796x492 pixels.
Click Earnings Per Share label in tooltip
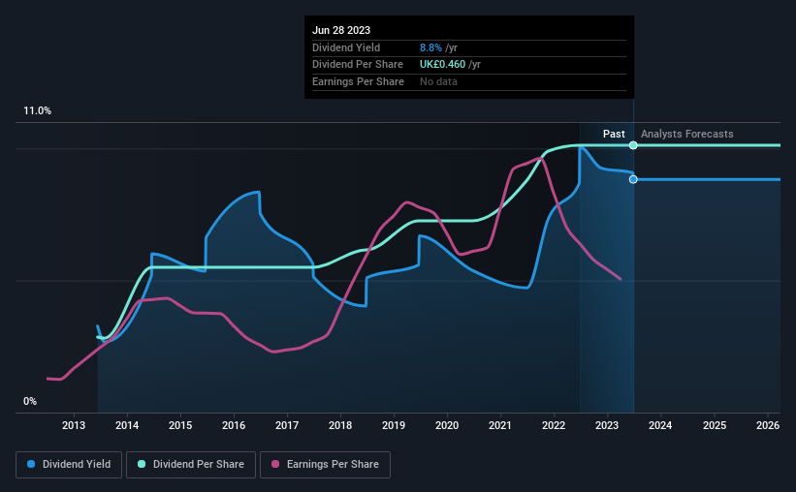tap(358, 81)
